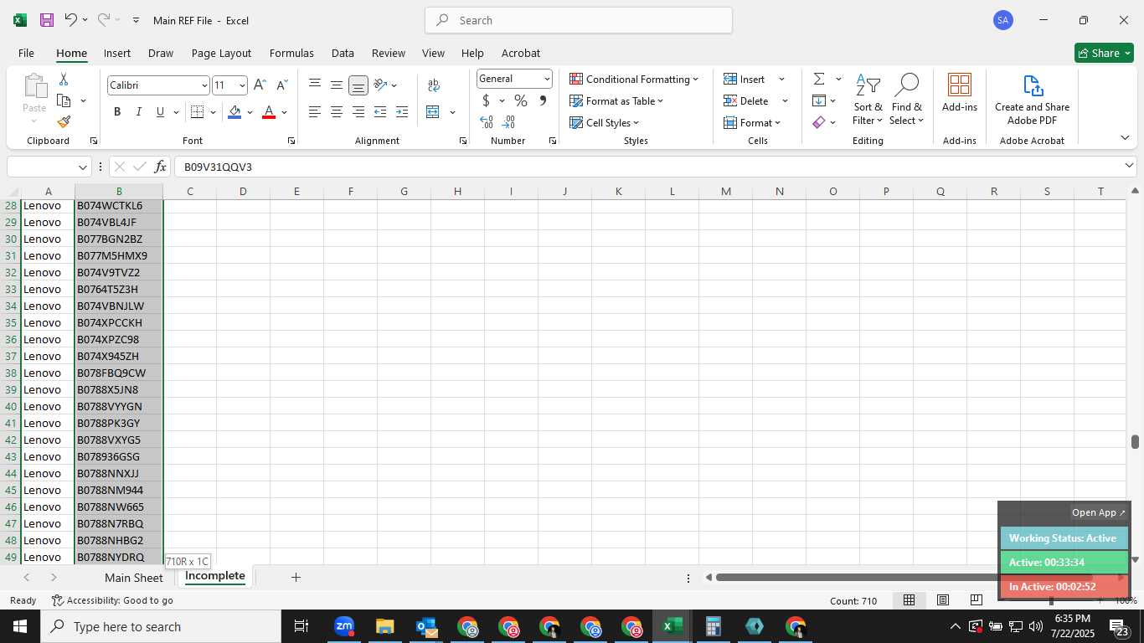Screen dimensions: 1144x643
Task: Select Normal view icon in status bar
Action: click(909, 600)
